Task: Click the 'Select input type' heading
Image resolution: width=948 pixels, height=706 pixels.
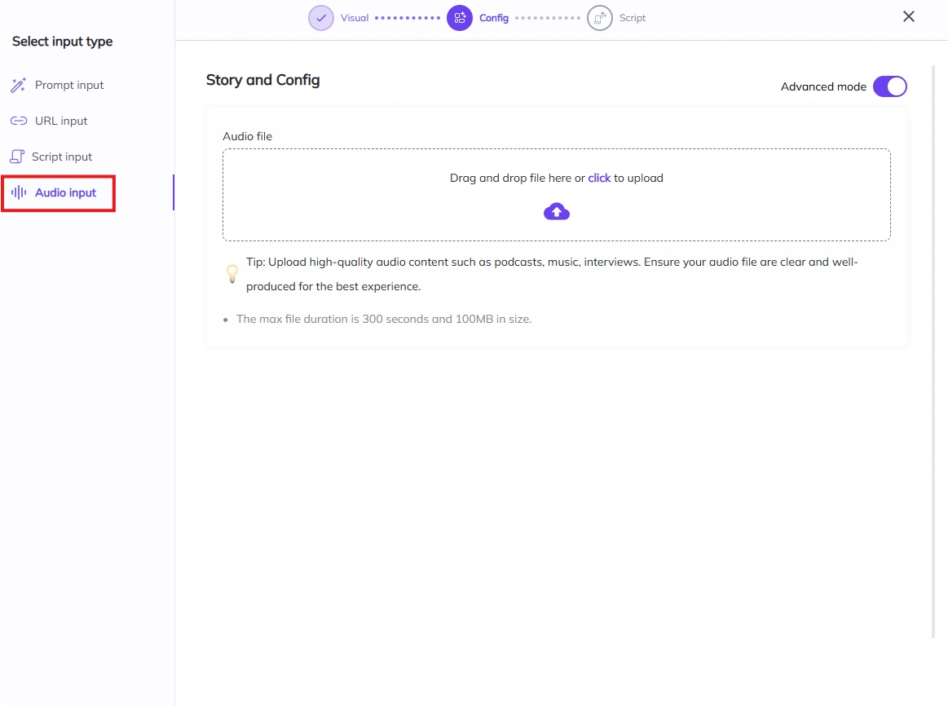Action: (x=62, y=42)
